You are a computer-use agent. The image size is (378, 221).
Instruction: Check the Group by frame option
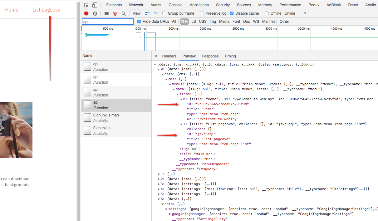click(164, 13)
